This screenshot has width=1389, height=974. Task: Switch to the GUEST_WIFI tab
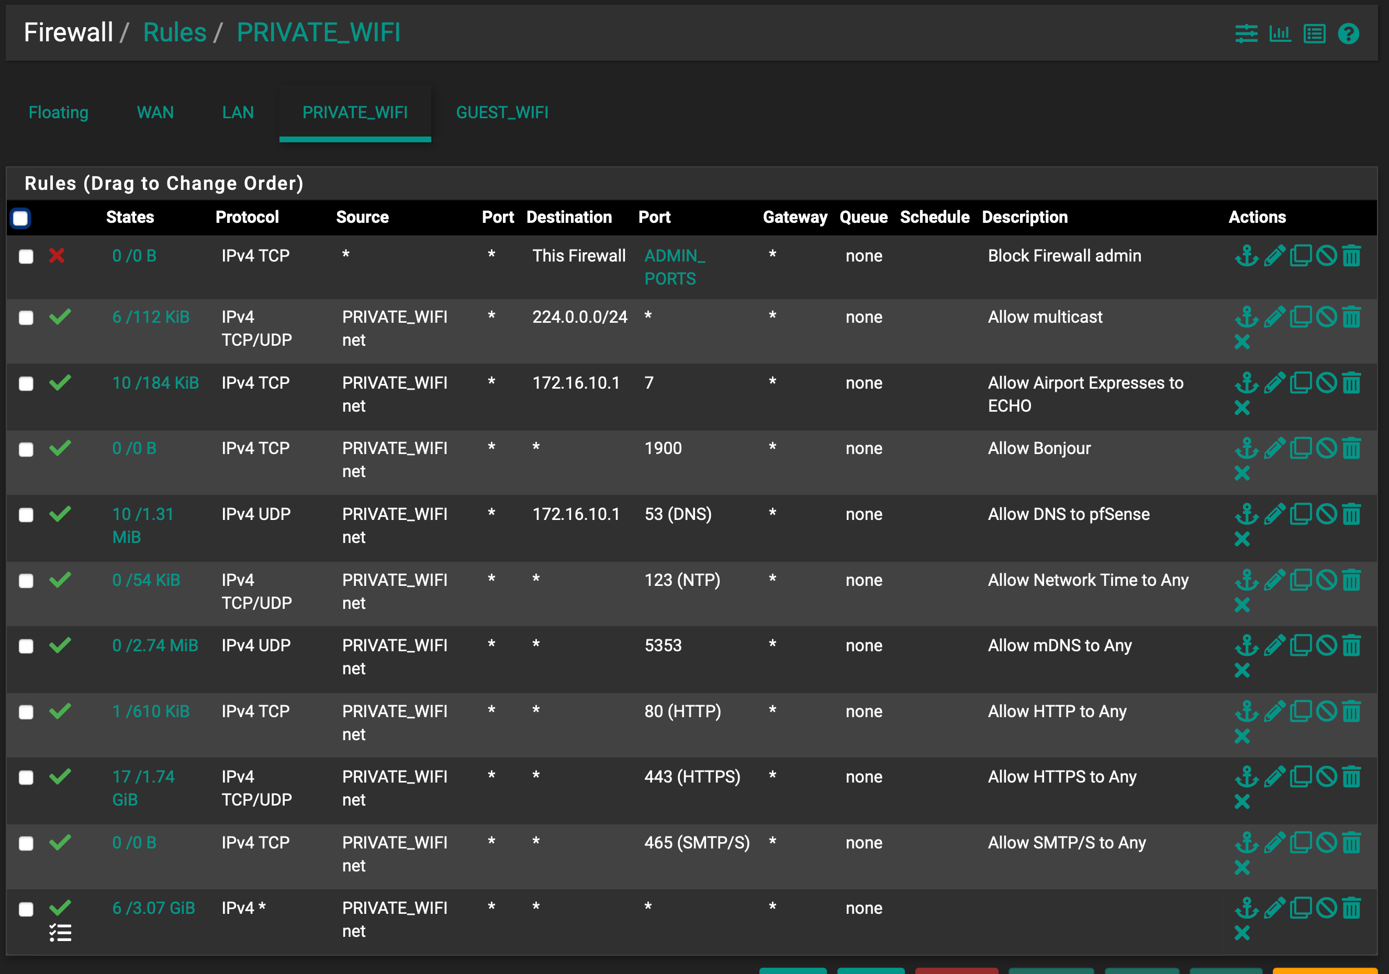tap(501, 112)
